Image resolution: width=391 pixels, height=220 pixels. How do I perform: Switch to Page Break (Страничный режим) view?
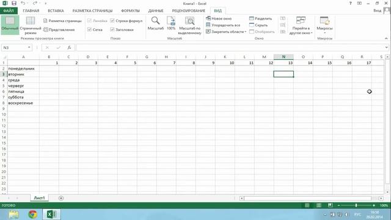tap(31, 25)
